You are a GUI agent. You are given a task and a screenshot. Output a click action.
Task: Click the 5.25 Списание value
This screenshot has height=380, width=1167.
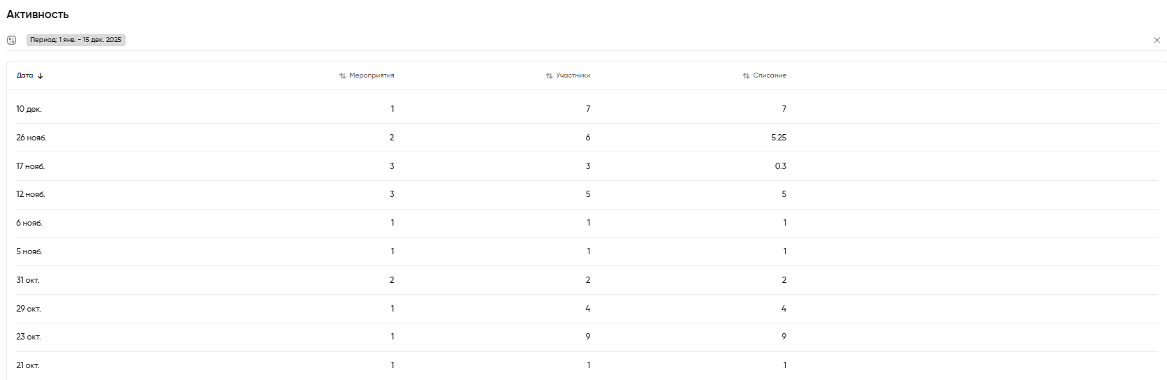pyautogui.click(x=779, y=138)
